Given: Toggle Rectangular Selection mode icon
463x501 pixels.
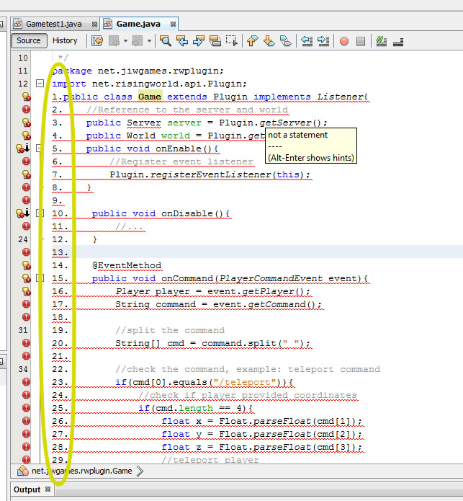Looking at the screenshot, I should [x=231, y=41].
